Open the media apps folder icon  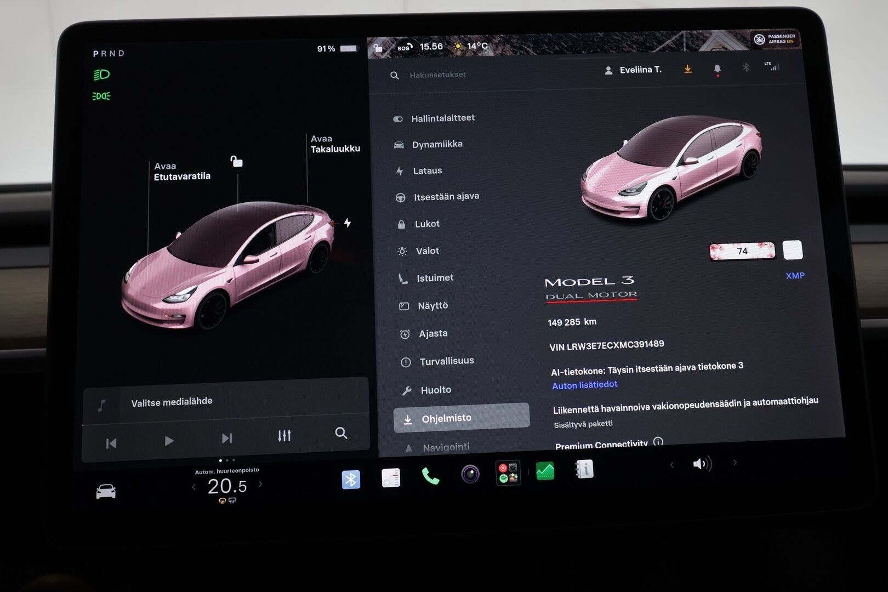coord(508,473)
